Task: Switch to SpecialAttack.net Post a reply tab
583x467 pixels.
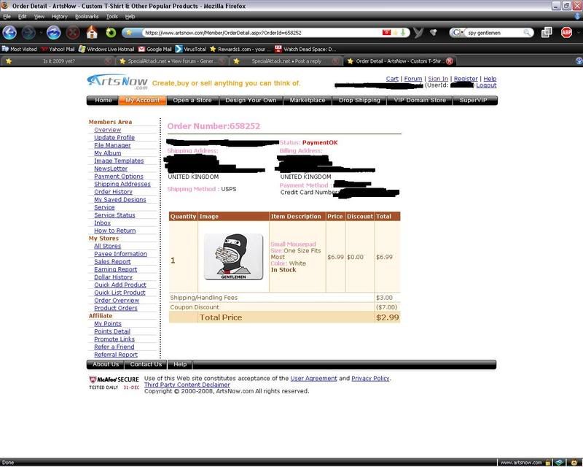Action: click(x=286, y=61)
